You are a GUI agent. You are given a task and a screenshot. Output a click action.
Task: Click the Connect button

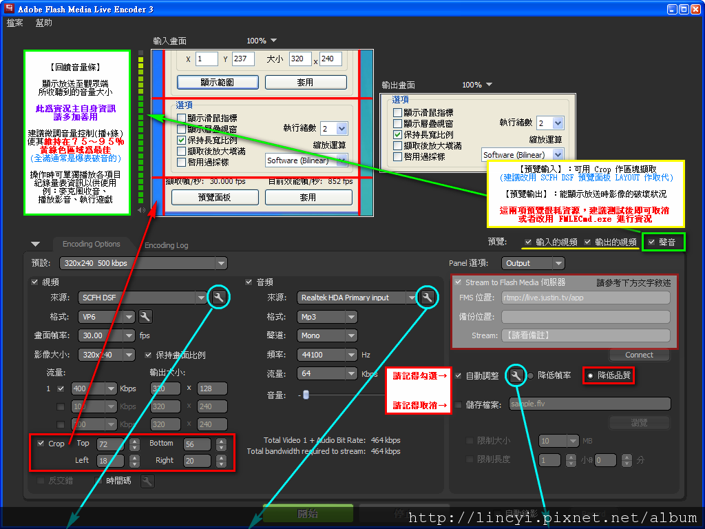[x=639, y=355]
